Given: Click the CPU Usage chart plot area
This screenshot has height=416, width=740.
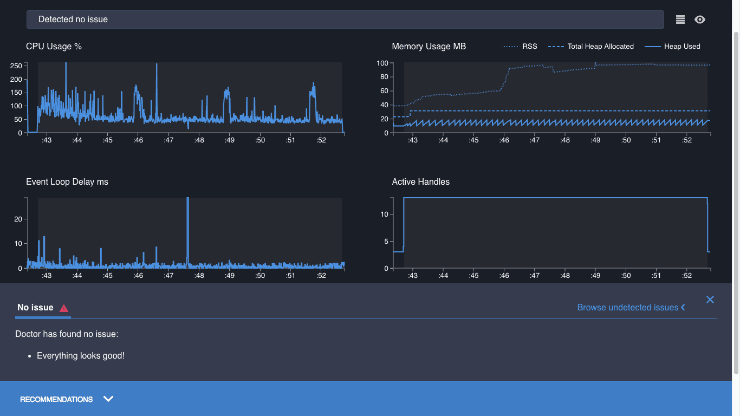Looking at the screenshot, I should (186, 97).
